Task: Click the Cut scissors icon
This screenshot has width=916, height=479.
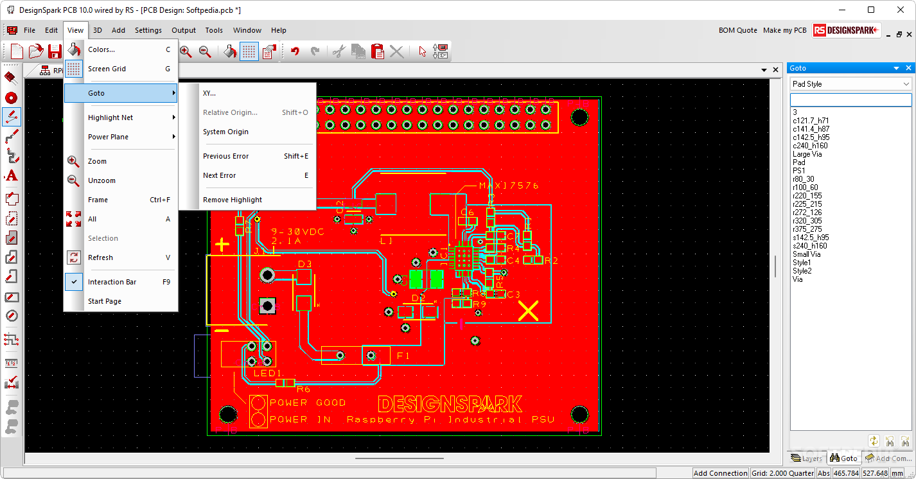Action: (339, 51)
